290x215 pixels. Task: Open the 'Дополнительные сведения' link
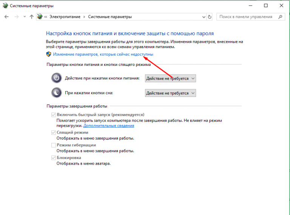click(x=109, y=126)
